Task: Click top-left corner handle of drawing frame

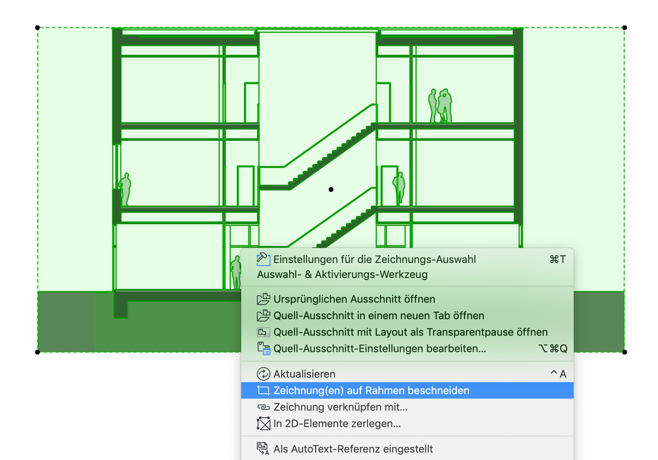Action: pyautogui.click(x=38, y=28)
